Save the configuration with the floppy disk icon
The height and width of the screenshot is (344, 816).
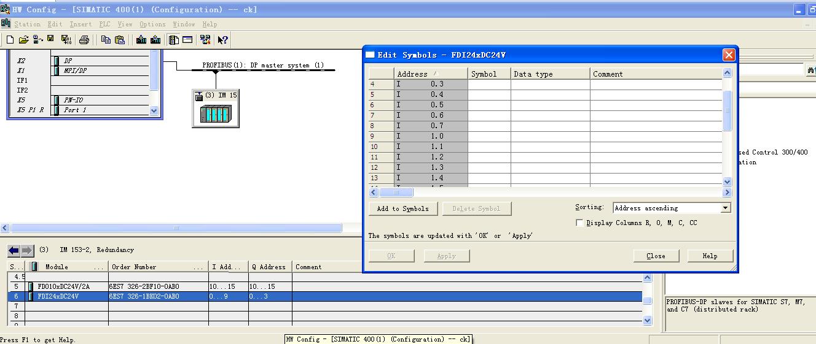[x=50, y=40]
